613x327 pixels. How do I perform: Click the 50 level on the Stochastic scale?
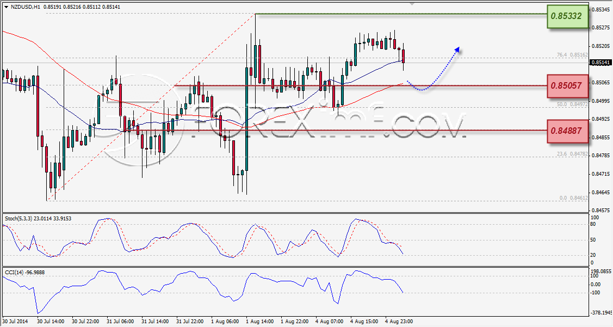click(593, 240)
